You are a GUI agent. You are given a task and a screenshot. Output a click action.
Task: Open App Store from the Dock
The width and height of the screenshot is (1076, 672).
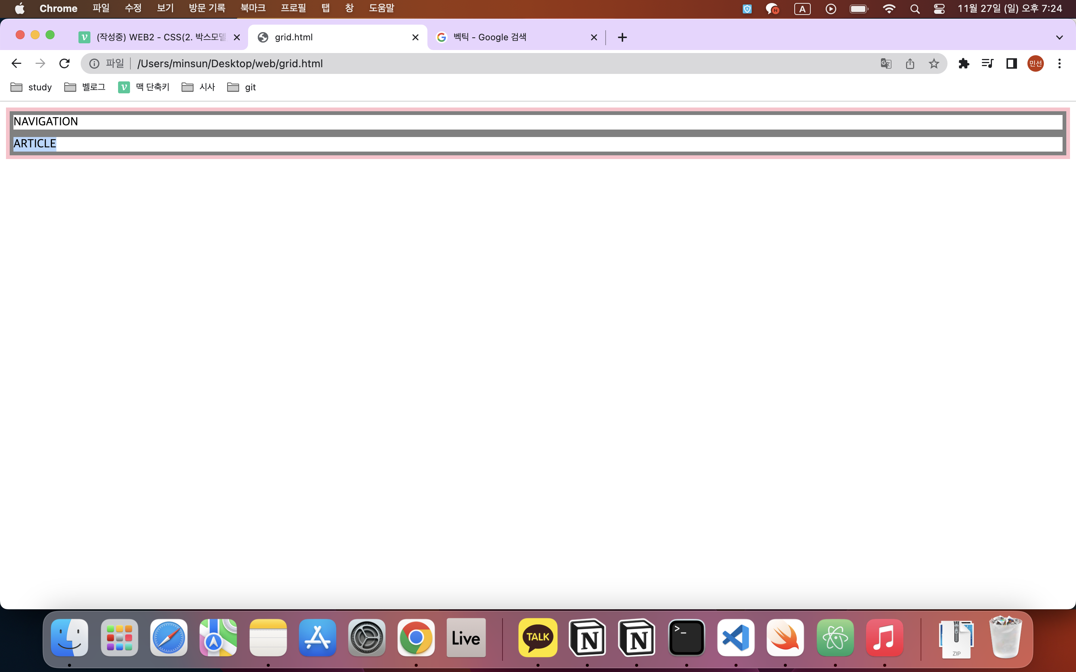point(317,638)
